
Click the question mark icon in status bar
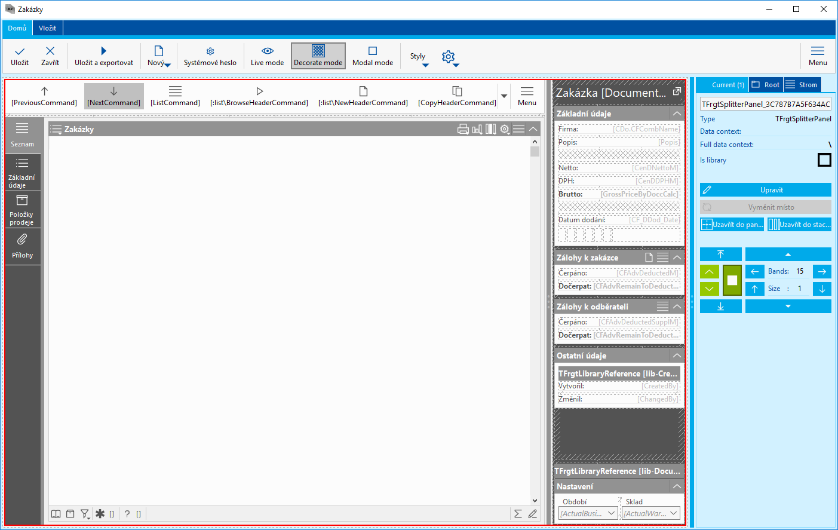tap(127, 514)
